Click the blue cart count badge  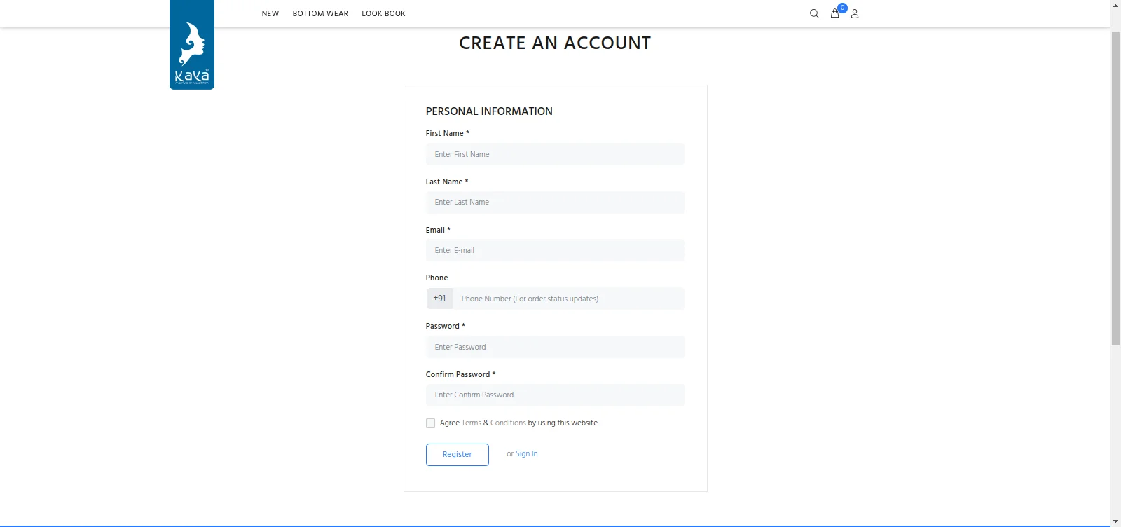pyautogui.click(x=842, y=8)
